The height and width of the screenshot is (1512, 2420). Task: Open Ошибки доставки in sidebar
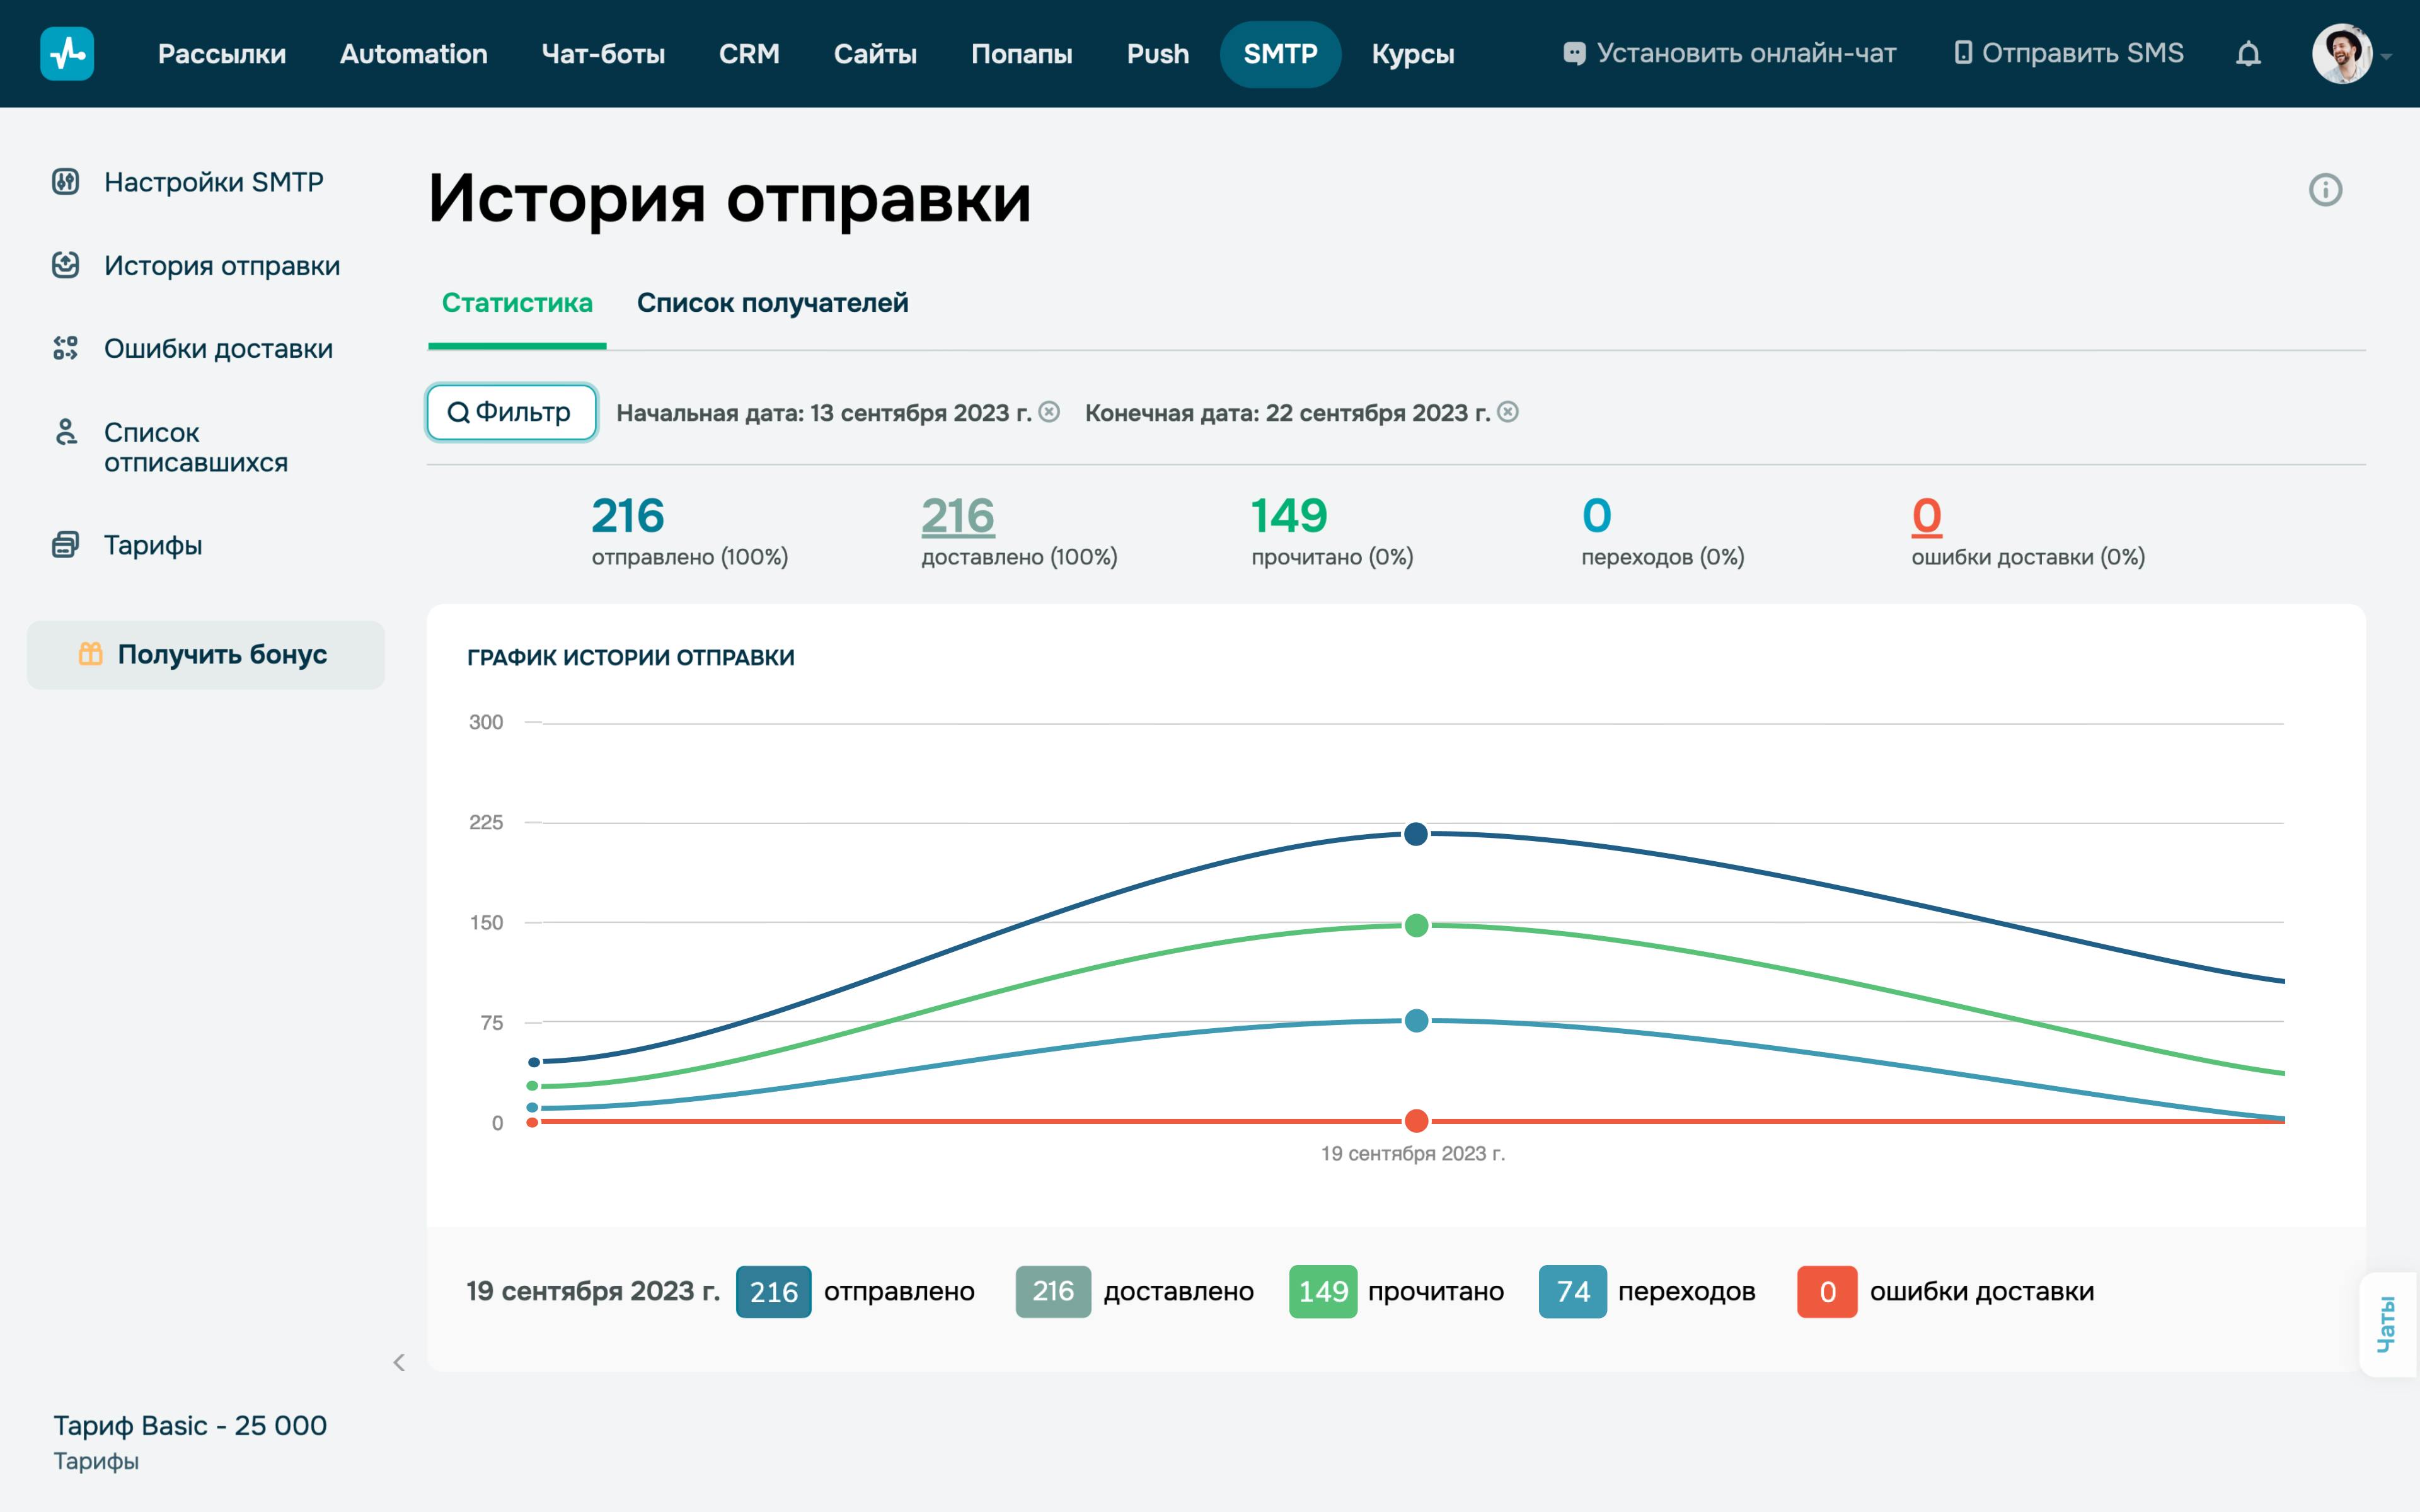click(218, 348)
